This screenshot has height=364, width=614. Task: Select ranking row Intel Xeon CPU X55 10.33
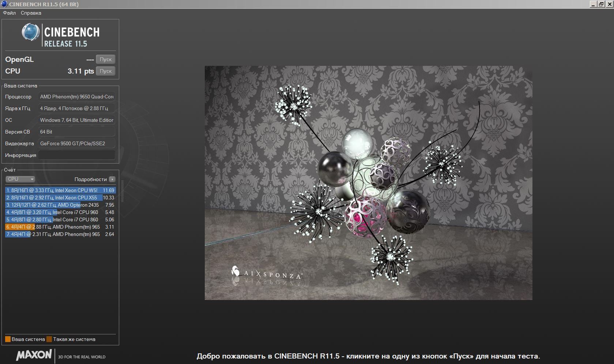(60, 198)
